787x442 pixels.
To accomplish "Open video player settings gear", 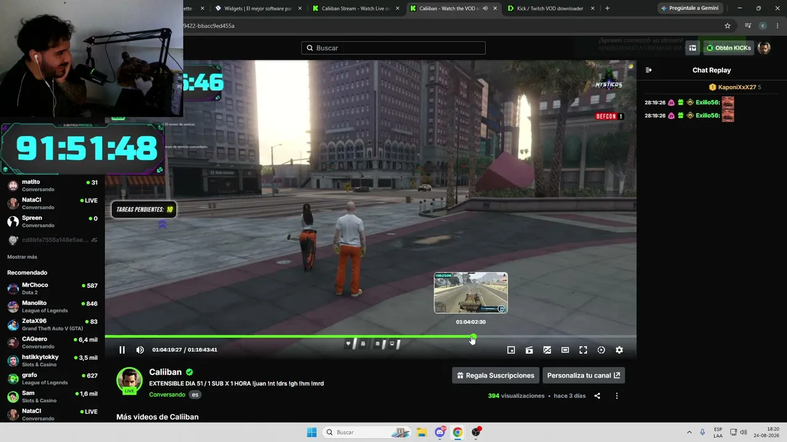I will tap(619, 350).
